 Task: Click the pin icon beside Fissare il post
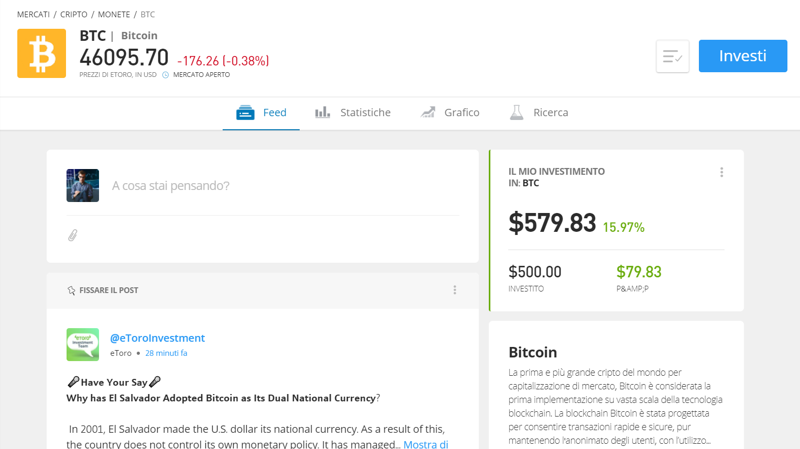[x=71, y=290]
